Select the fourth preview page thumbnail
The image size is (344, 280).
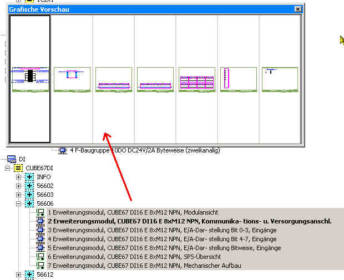[155, 79]
